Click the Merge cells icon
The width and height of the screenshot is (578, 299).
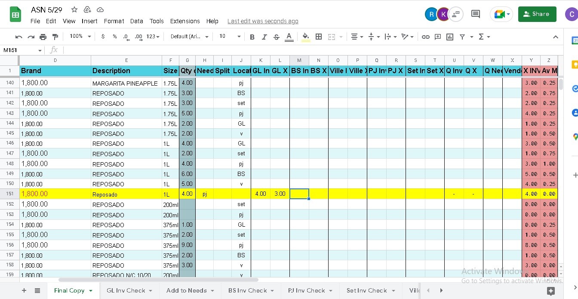point(332,37)
